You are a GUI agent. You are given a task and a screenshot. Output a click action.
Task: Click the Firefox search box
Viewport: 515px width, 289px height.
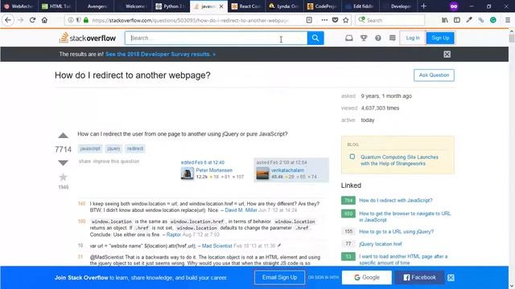coord(390,20)
